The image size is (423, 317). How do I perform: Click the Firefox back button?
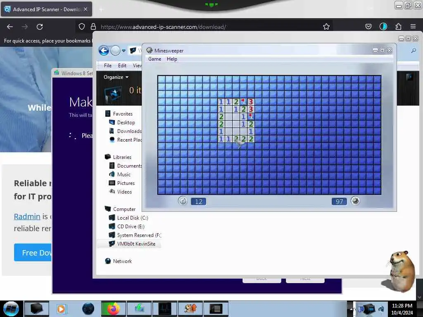pyautogui.click(x=10, y=27)
